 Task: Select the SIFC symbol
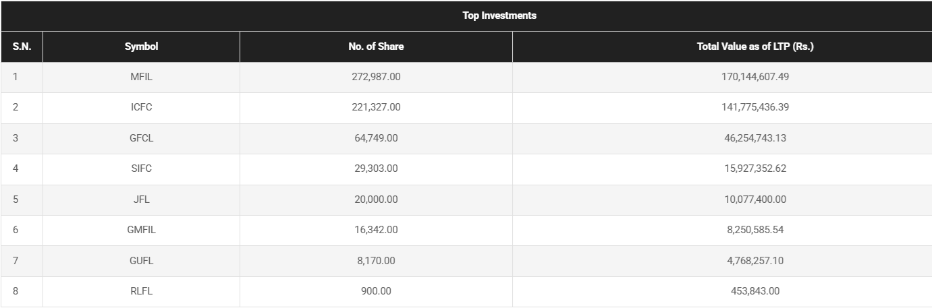point(141,169)
